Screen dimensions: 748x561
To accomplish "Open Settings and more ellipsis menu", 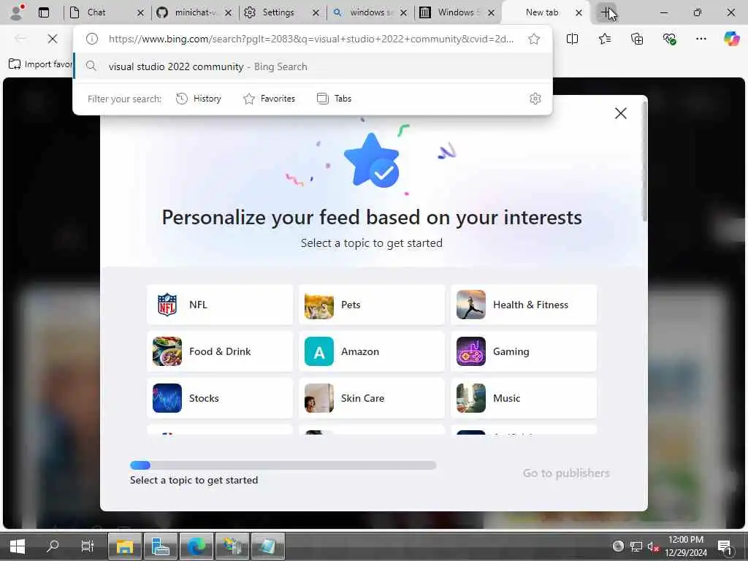I will pos(701,39).
